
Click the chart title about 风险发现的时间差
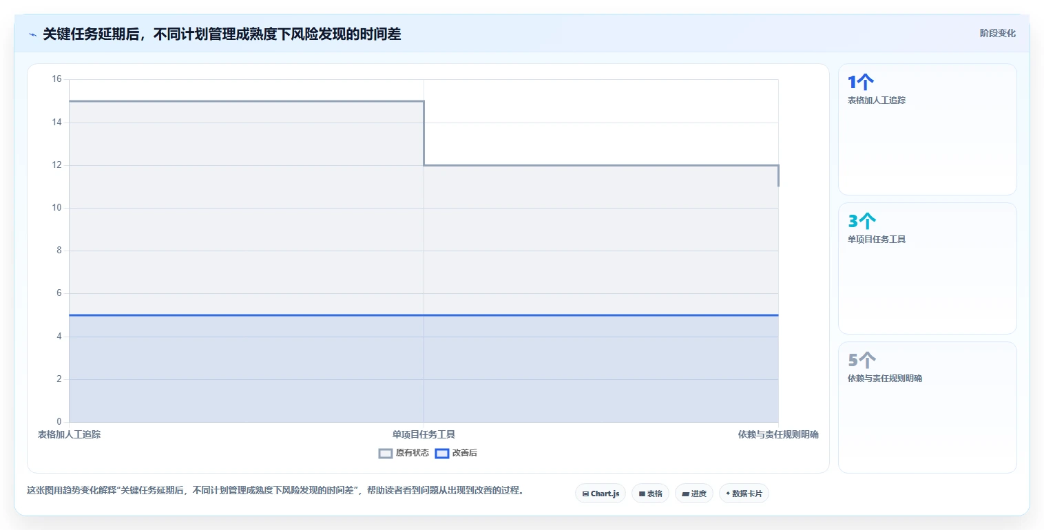(222, 34)
